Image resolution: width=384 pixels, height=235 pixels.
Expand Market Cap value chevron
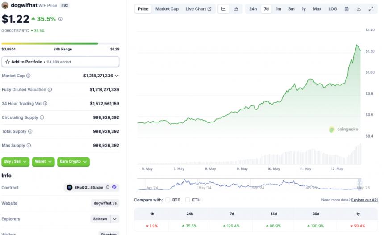pos(117,76)
